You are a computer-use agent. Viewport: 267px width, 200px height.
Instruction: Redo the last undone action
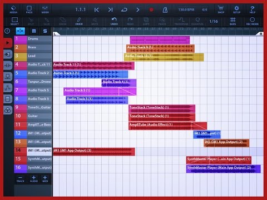(130, 21)
